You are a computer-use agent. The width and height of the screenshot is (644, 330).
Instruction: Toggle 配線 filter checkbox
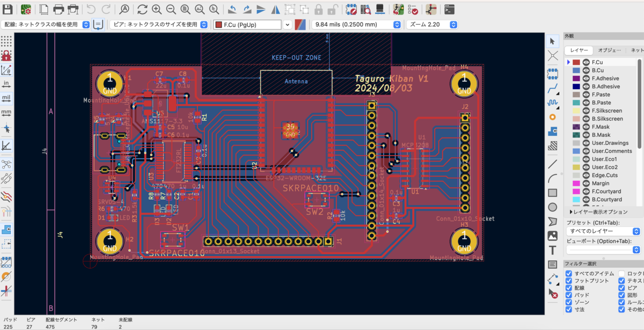point(569,288)
